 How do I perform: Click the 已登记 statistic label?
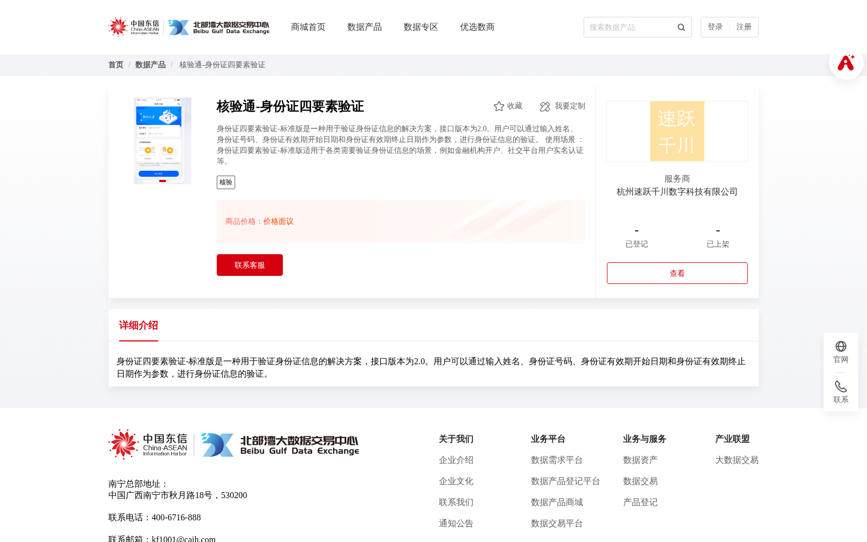click(x=637, y=244)
